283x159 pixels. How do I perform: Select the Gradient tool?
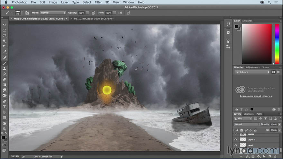tap(4, 85)
